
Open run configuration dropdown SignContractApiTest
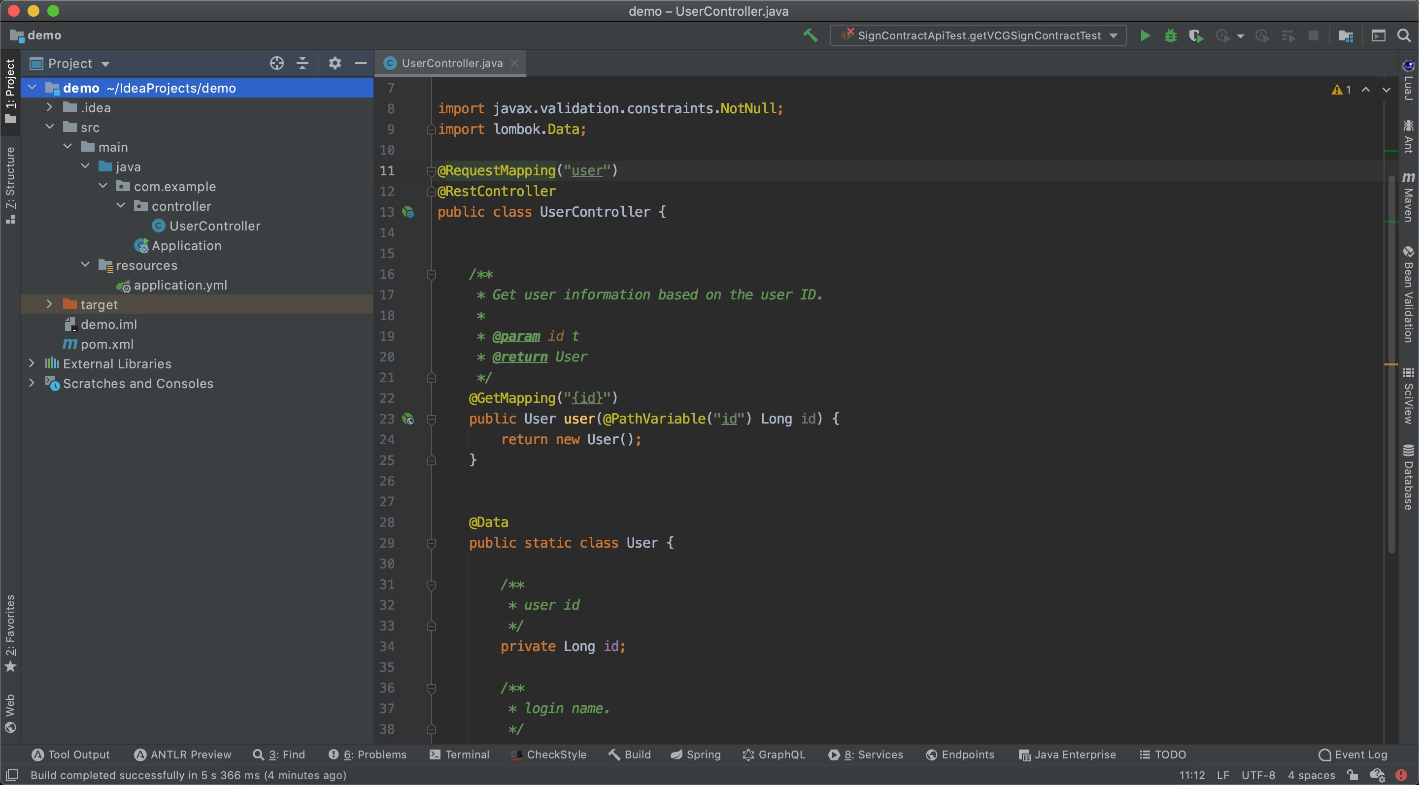979,36
